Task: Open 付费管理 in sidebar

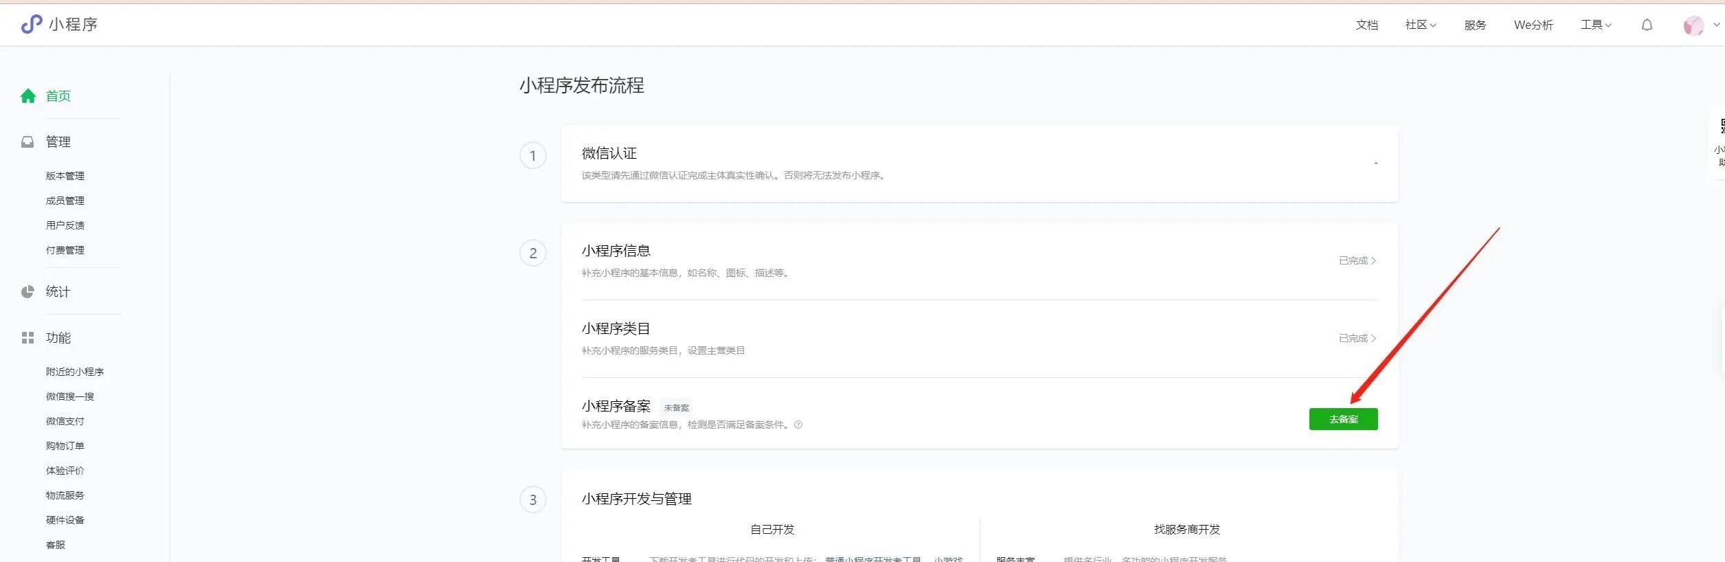Action: click(x=65, y=250)
